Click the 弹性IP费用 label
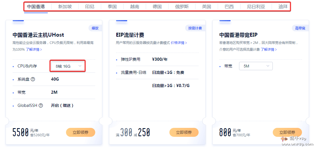The width and height of the screenshot is (318, 148). [x=130, y=59]
